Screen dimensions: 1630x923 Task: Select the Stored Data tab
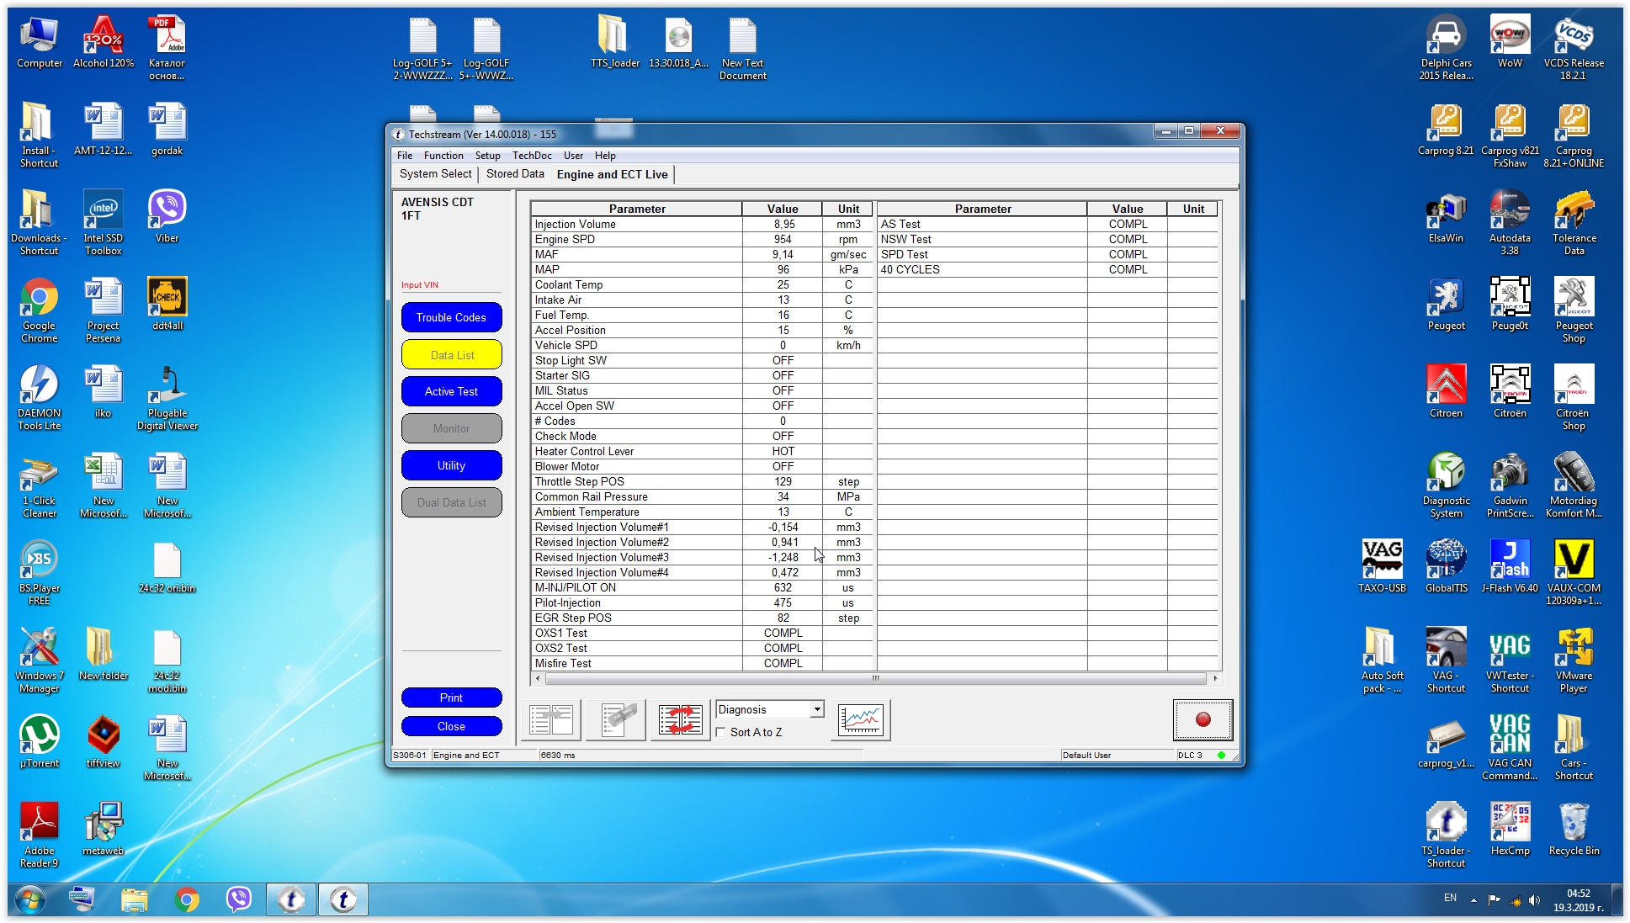pos(515,173)
